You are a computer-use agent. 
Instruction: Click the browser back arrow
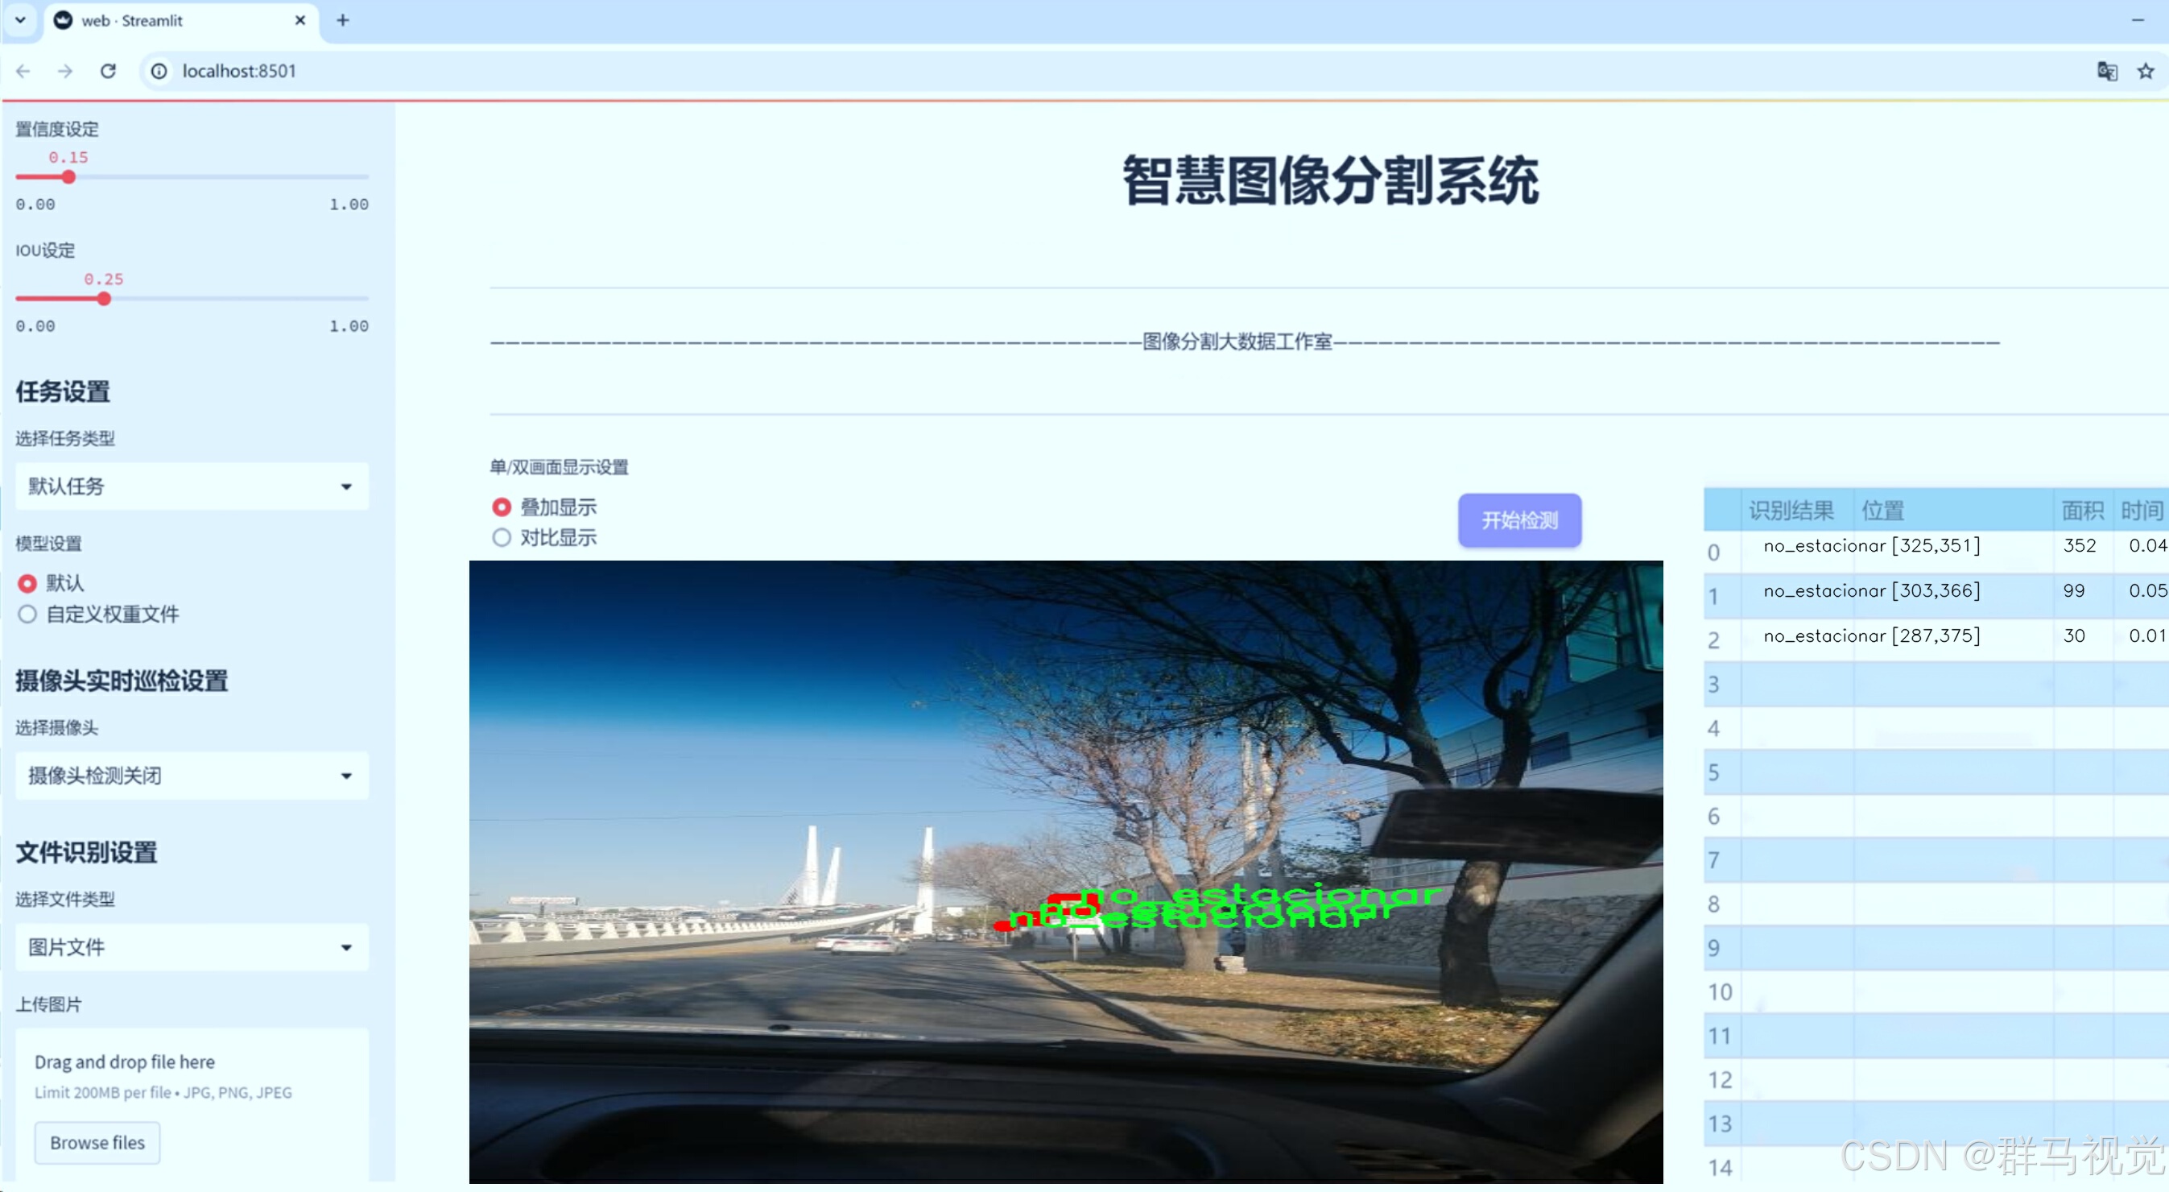point(23,71)
